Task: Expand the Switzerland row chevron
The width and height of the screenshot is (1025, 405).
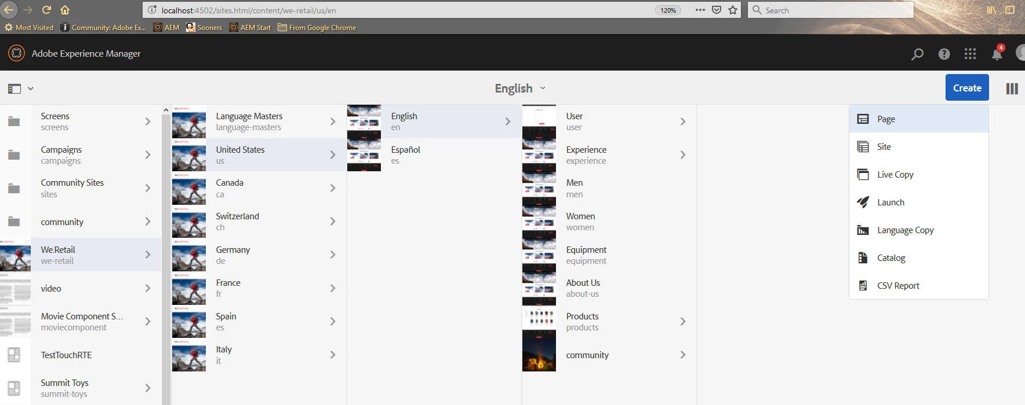Action: coord(333,222)
